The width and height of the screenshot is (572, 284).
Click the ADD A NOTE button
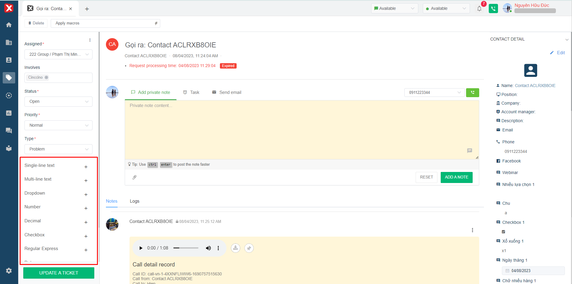pos(456,177)
